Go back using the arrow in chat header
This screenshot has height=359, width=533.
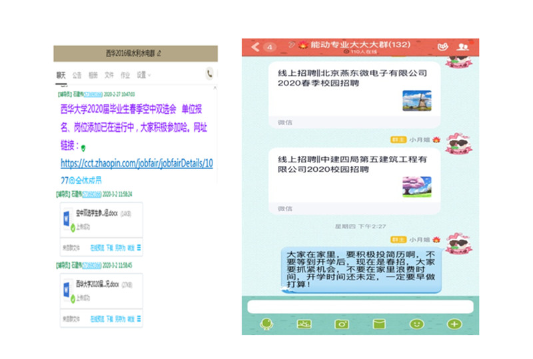(255, 47)
